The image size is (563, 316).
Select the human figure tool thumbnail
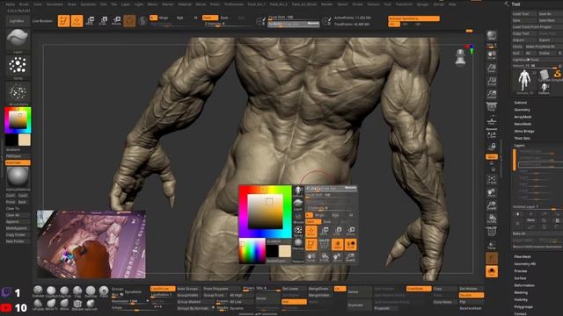[524, 81]
